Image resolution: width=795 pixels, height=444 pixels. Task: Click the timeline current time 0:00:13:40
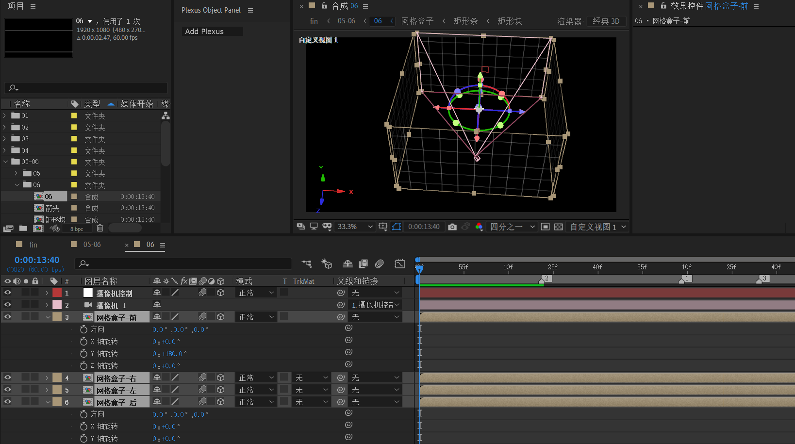click(x=37, y=260)
